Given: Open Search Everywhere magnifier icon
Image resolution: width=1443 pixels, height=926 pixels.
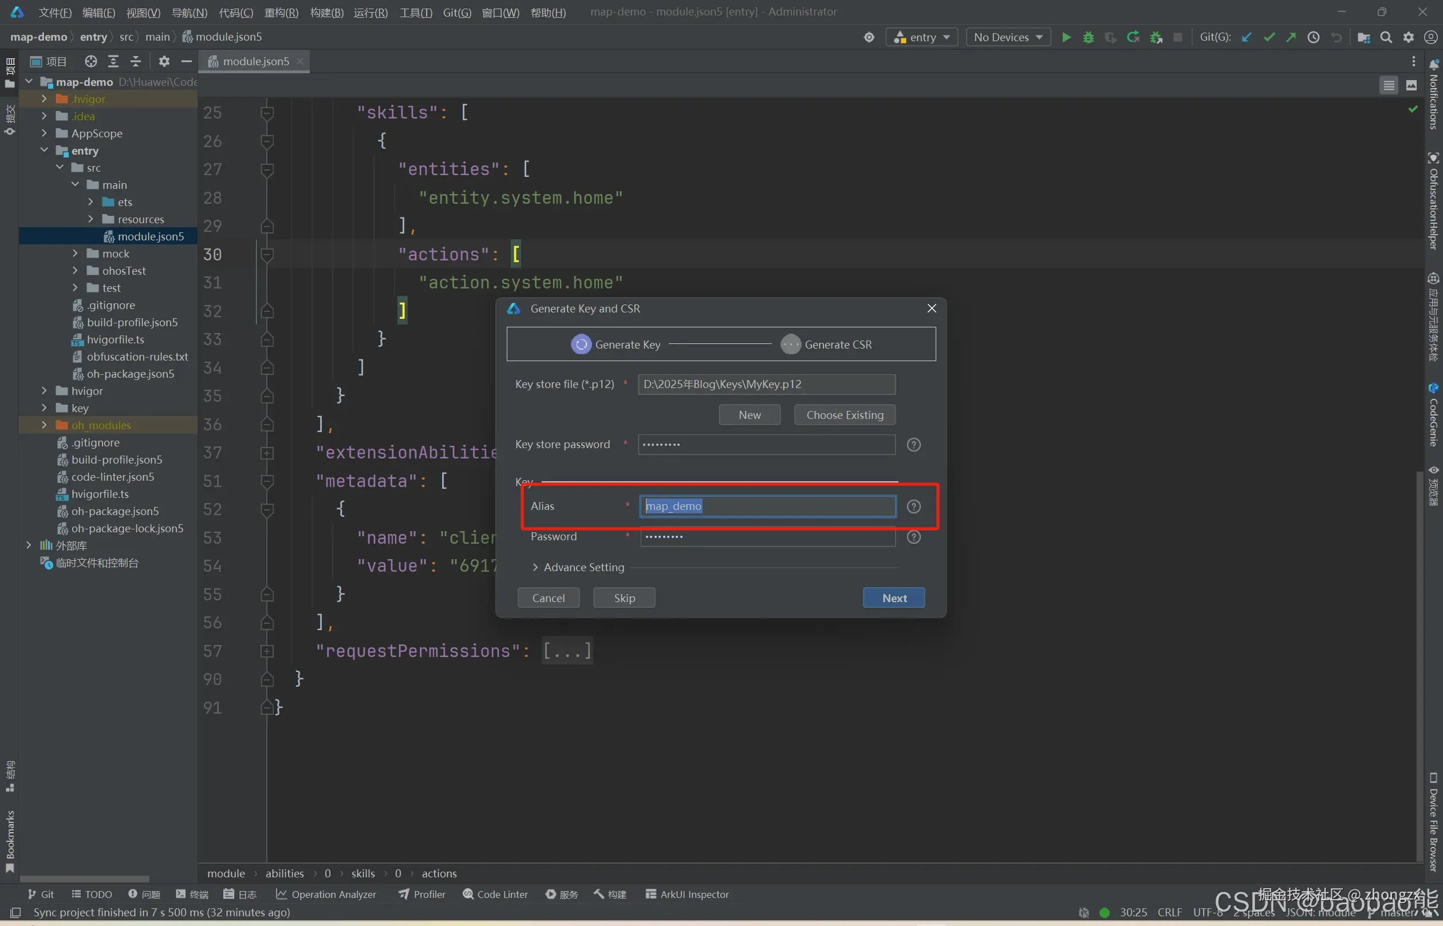Looking at the screenshot, I should [1386, 37].
